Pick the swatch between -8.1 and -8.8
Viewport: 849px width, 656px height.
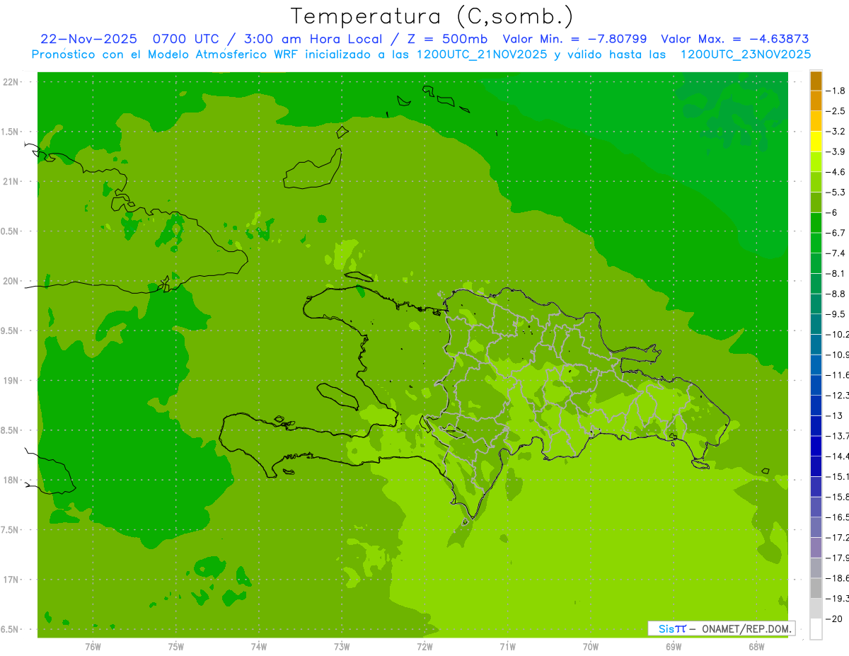point(816,284)
